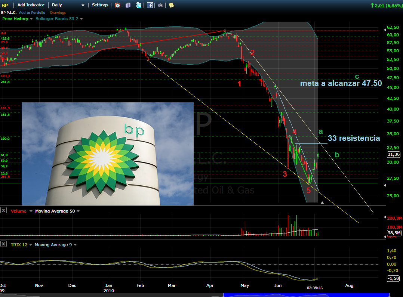
Task: Open the yellow sticky note icon
Action: 172,5
